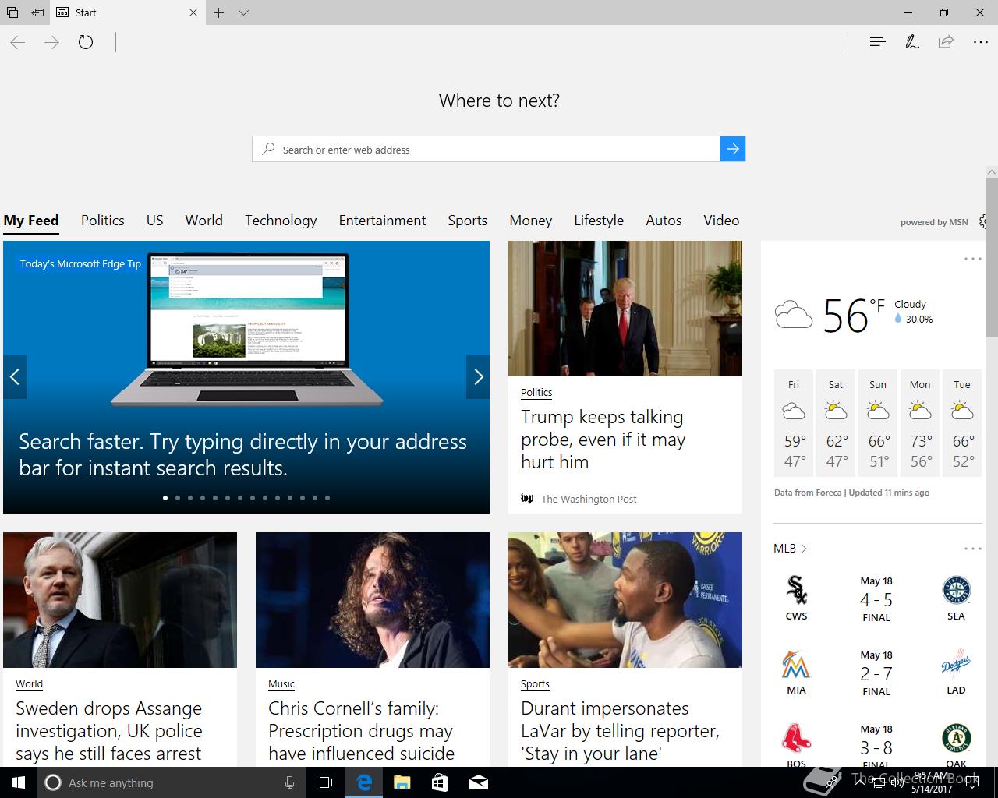Focus the Search or enter web address box
Viewport: 998px width, 798px height.
pyautogui.click(x=487, y=149)
